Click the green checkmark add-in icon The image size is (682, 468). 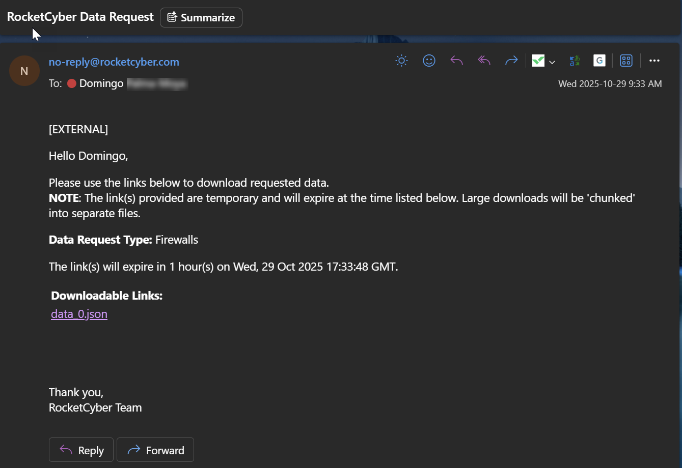pyautogui.click(x=538, y=61)
